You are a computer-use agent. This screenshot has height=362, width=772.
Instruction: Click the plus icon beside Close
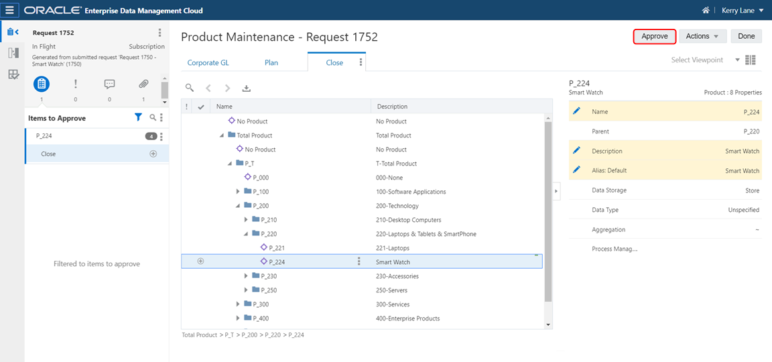(x=153, y=154)
